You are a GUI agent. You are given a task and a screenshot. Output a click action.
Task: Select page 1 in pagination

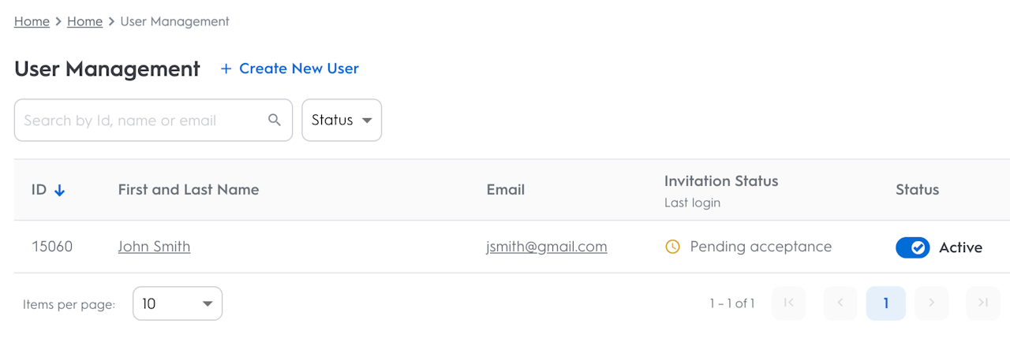tap(885, 303)
